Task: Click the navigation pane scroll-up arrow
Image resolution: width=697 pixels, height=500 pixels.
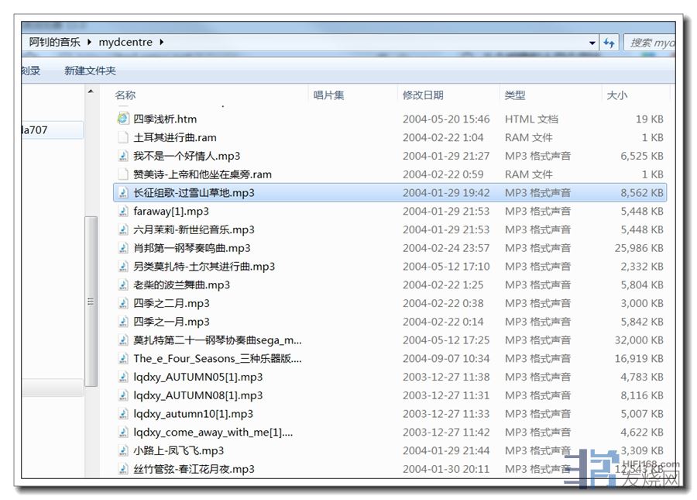Action: tap(91, 92)
